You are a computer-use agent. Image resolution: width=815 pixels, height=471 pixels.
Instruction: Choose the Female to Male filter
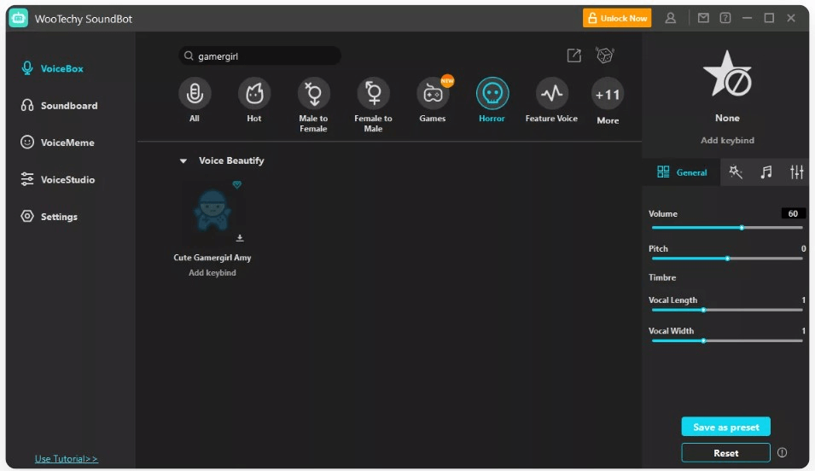click(373, 93)
